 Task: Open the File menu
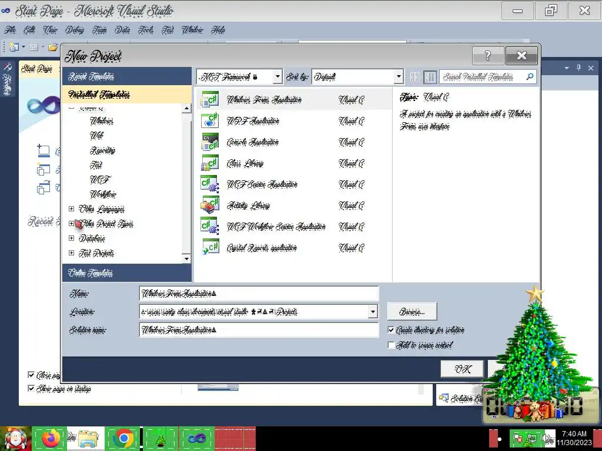10,30
